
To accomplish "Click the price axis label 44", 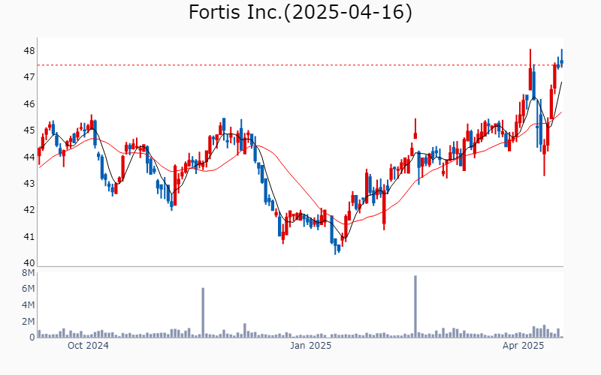I will pos(29,157).
